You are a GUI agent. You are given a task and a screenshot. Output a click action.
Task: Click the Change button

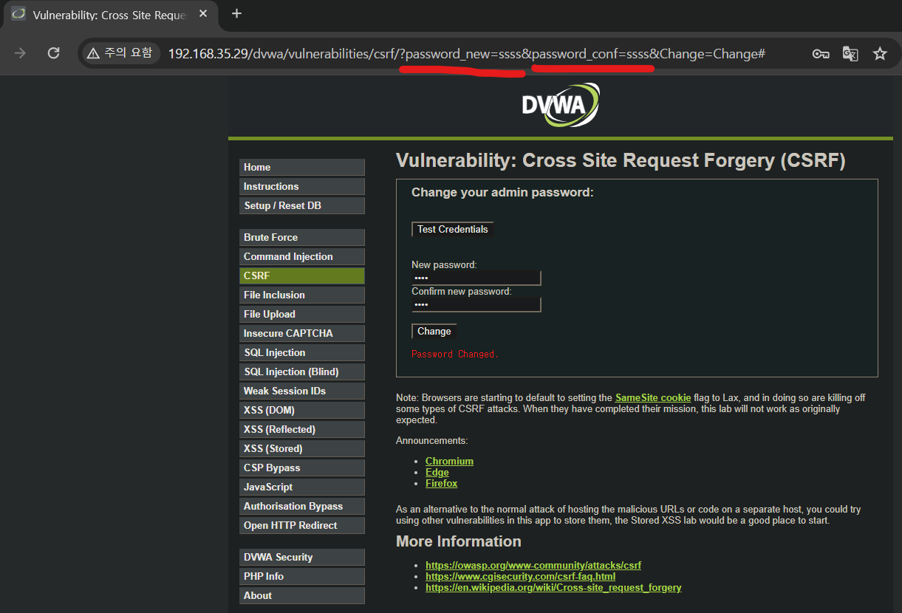click(434, 332)
